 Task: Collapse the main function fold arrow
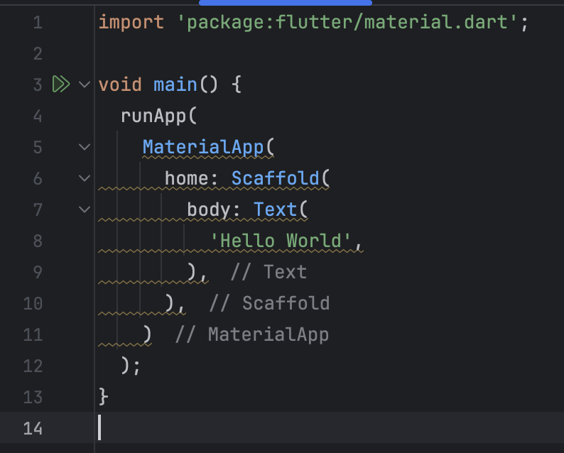tap(85, 84)
